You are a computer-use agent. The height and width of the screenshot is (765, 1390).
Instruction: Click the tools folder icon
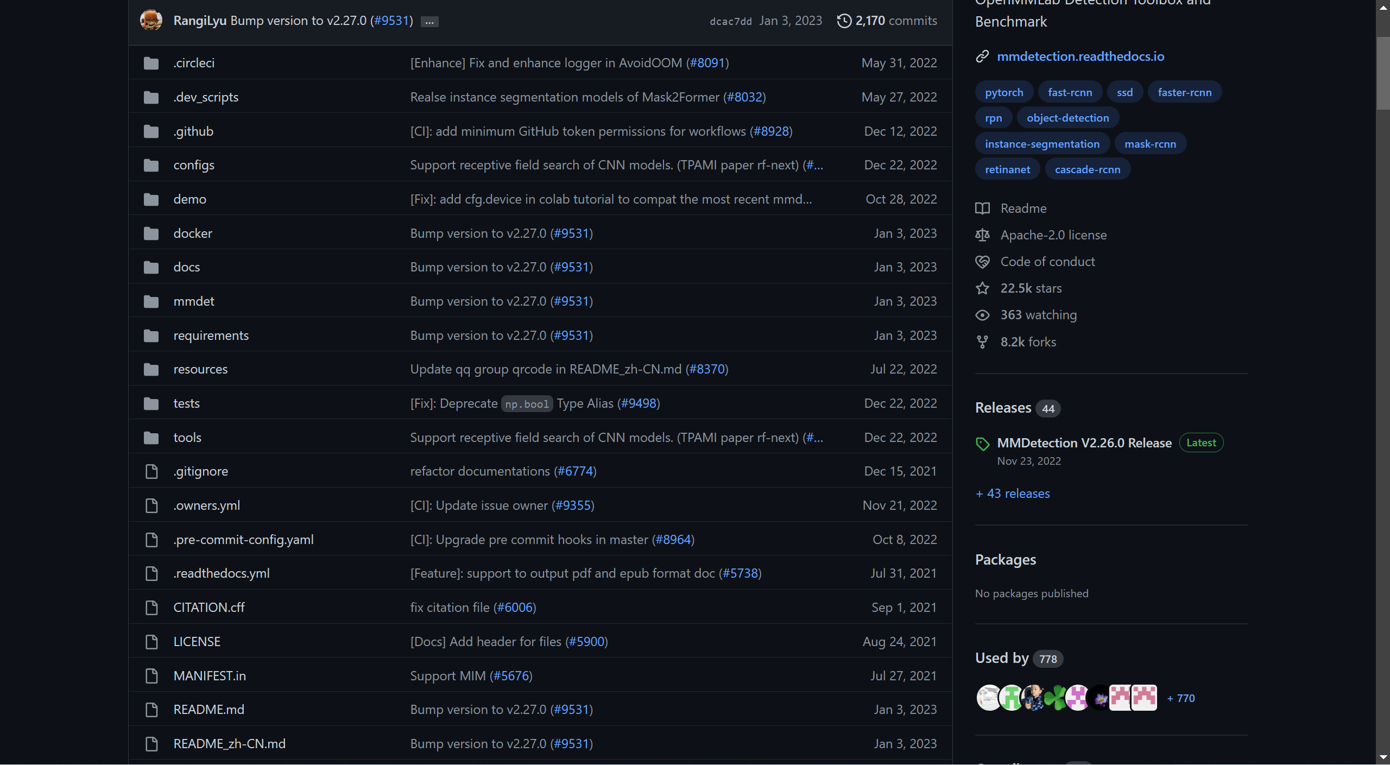[x=151, y=438]
